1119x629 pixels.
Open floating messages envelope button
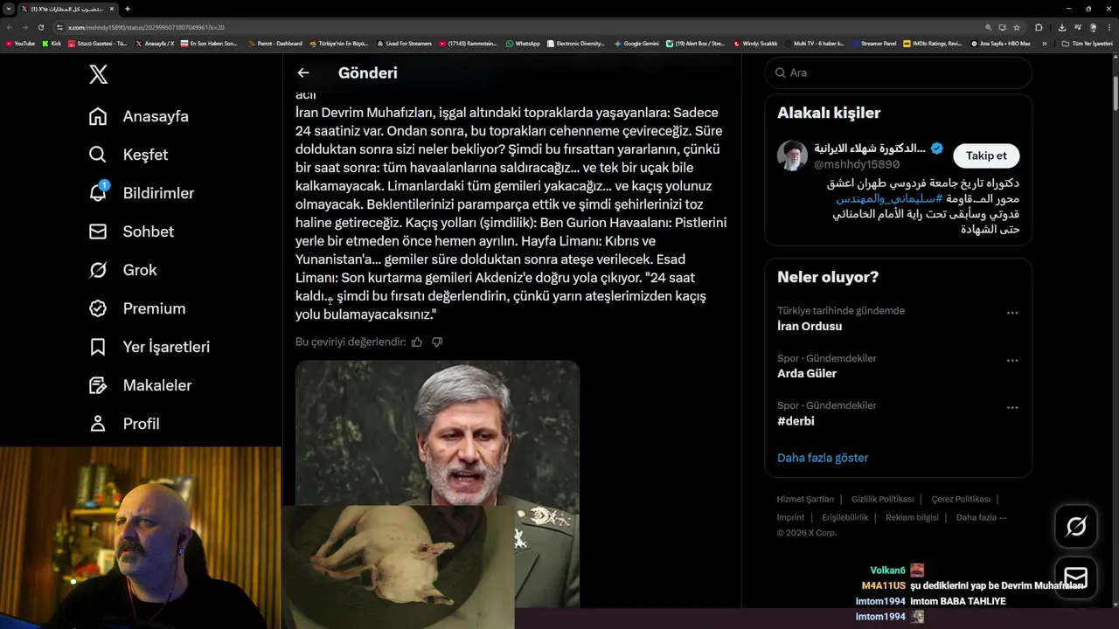tap(1076, 577)
